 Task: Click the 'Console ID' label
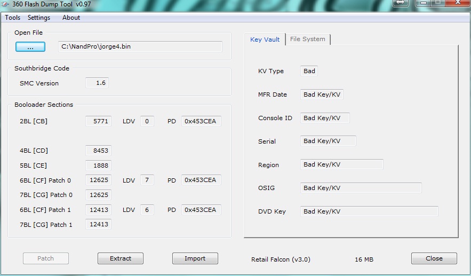(275, 118)
